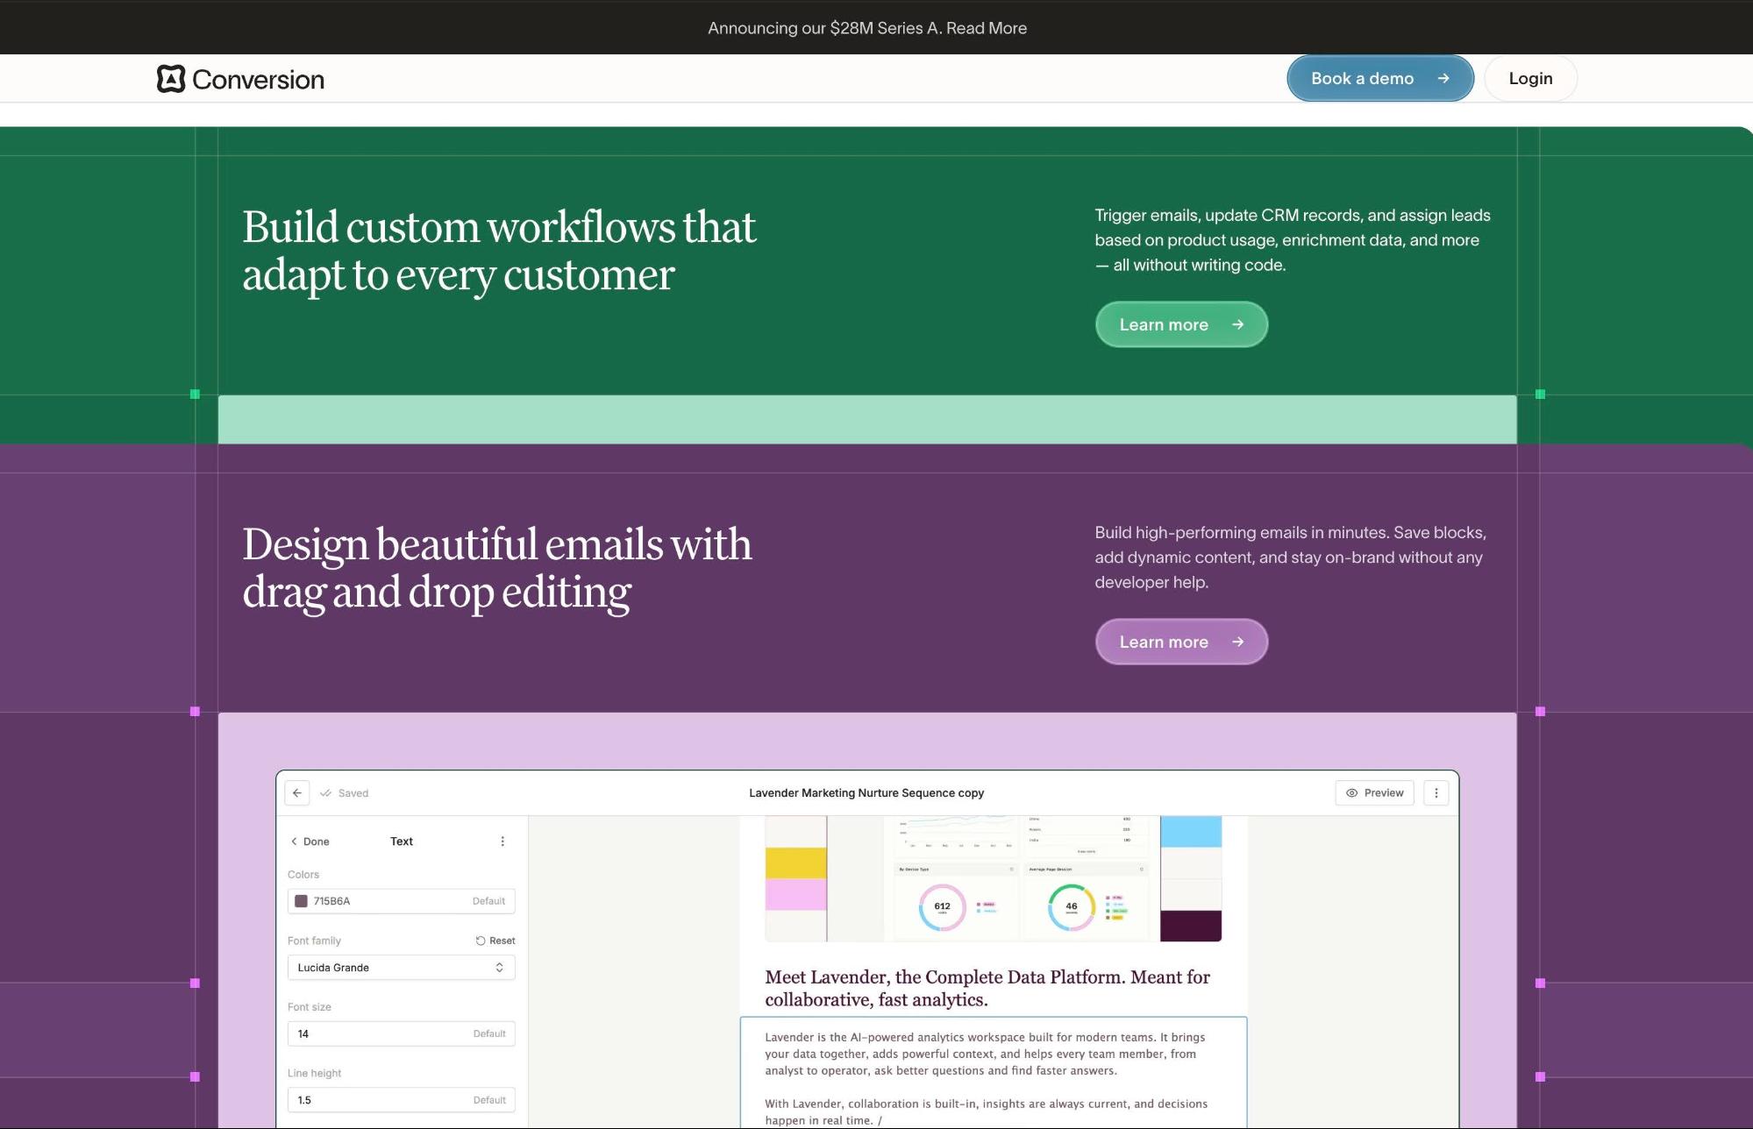1753x1129 pixels.
Task: Open the Text panel's kebab menu
Action: click(x=502, y=841)
